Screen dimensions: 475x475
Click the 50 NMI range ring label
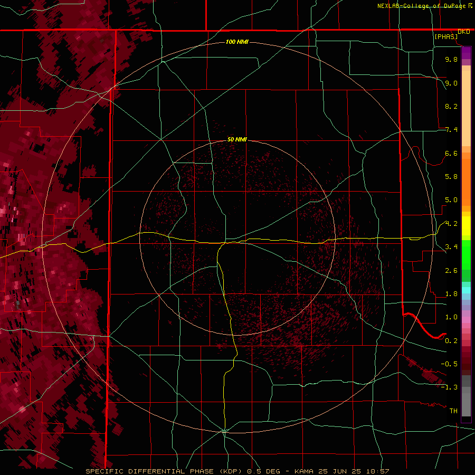coord(237,139)
